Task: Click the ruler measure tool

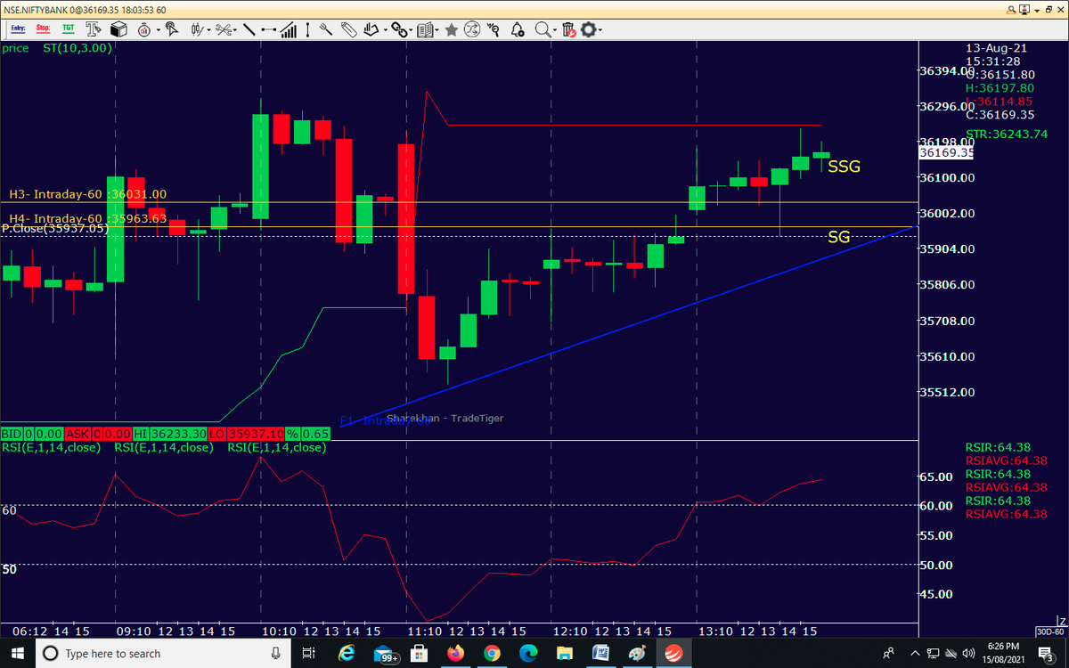Action: point(347,29)
